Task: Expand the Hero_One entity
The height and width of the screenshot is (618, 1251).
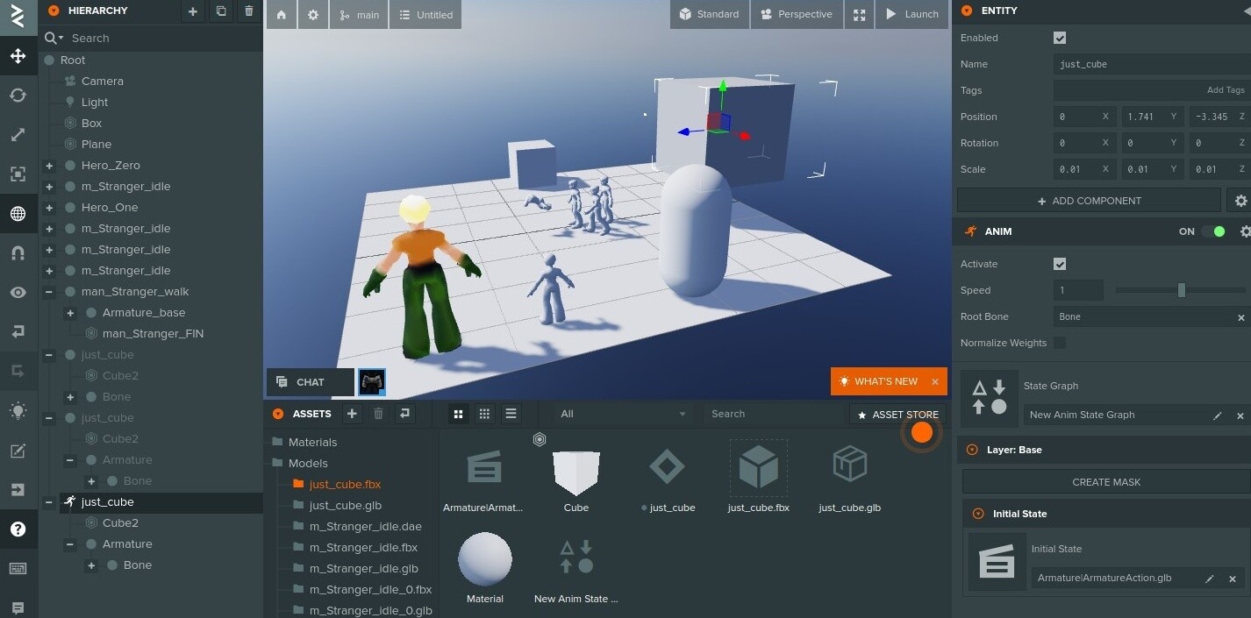Action: [49, 208]
